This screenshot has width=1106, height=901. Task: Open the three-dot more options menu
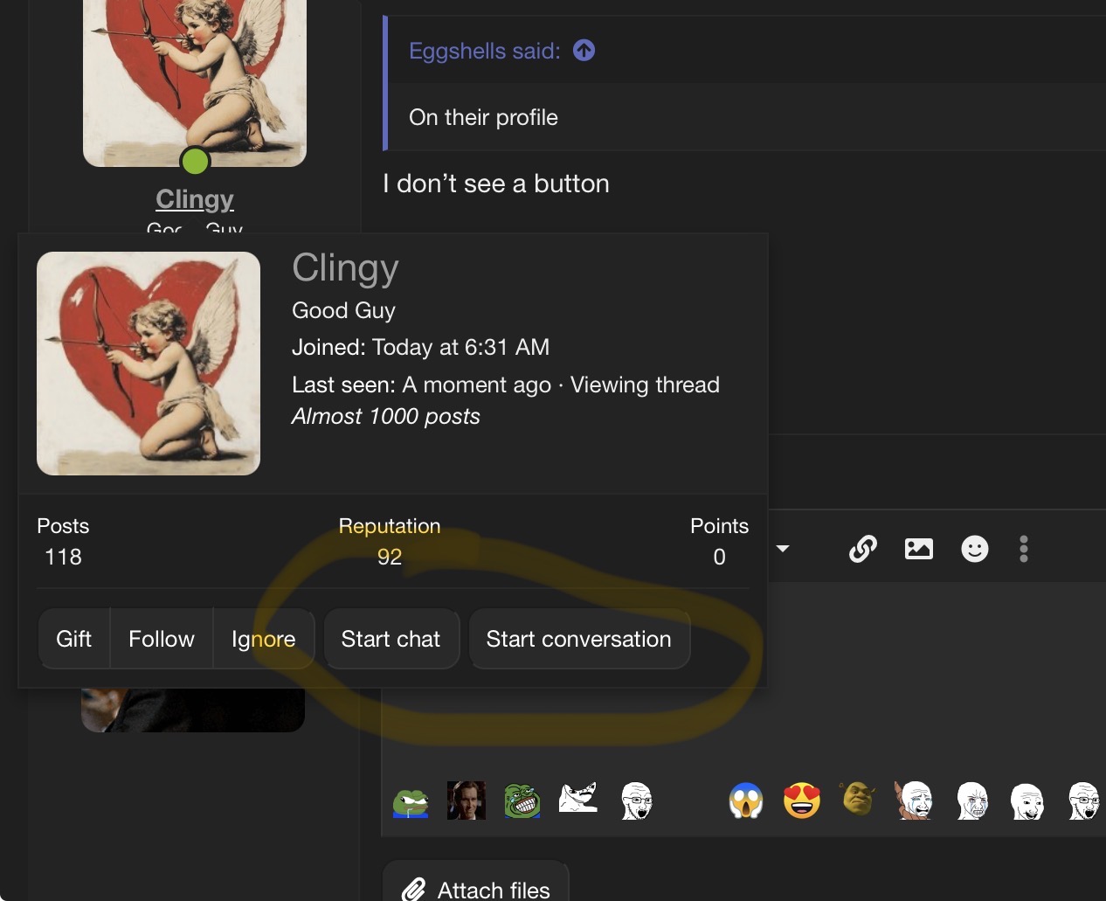pyautogui.click(x=1023, y=549)
